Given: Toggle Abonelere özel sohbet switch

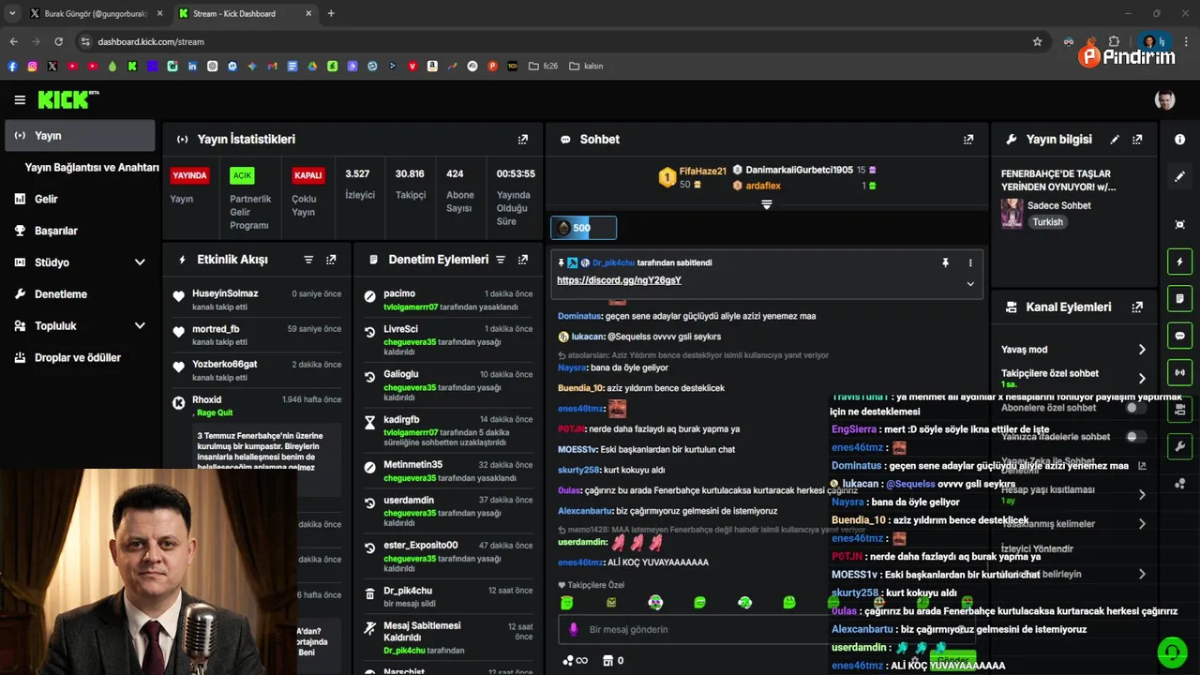Looking at the screenshot, I should click(x=1135, y=408).
